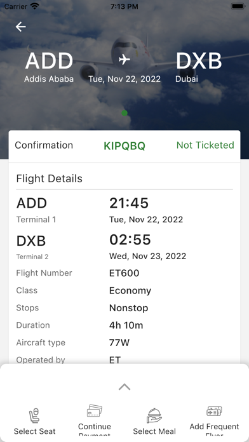Tap flight number ET600
249x442 pixels.
(124, 273)
